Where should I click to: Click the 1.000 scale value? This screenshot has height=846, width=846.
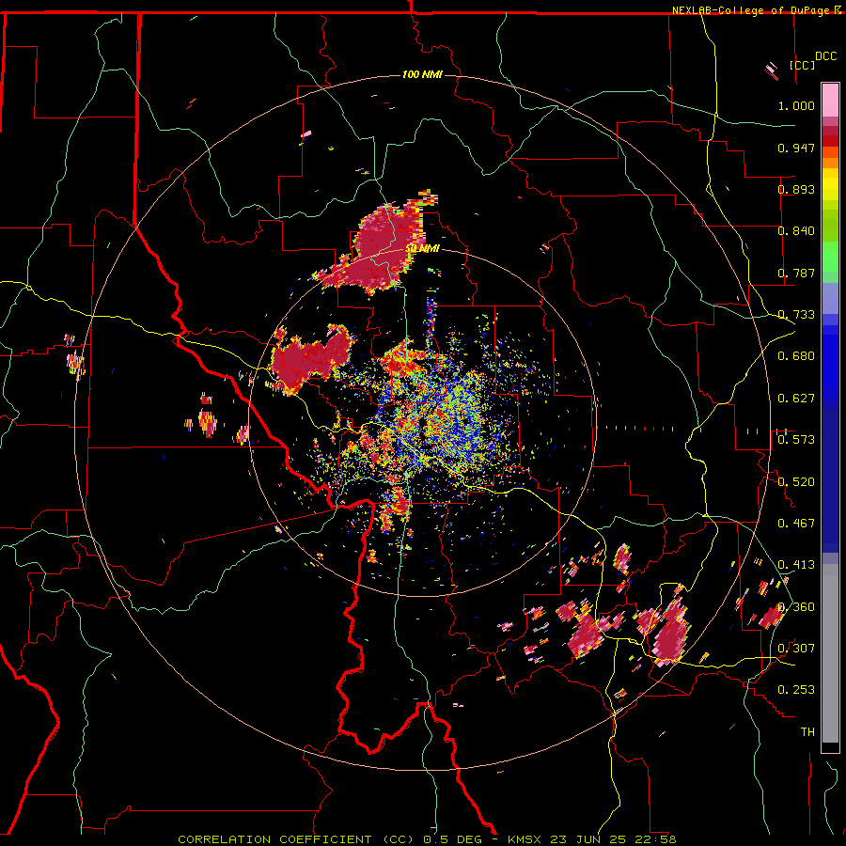(x=796, y=105)
